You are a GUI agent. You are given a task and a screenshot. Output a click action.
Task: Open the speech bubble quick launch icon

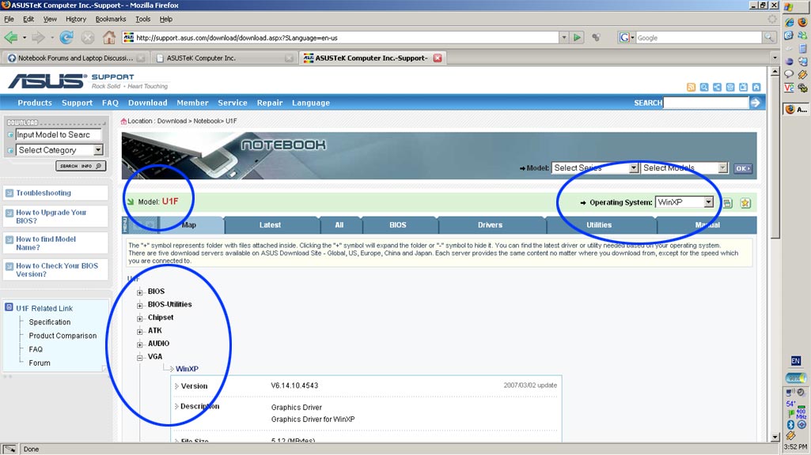[789, 74]
